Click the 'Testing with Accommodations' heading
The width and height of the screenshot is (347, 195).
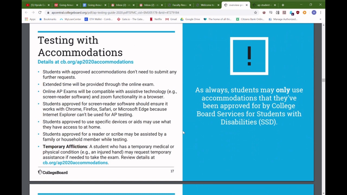pos(80,46)
